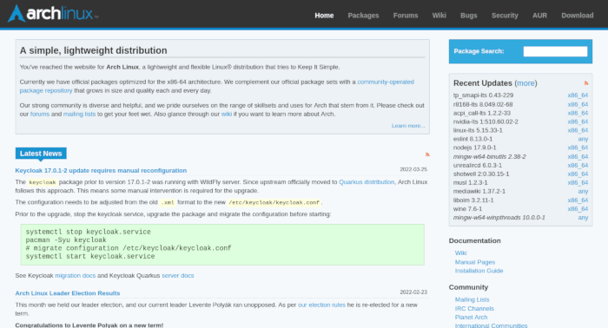Open the Security nav item
Image resolution: width=608 pixels, height=328 pixels.
pos(505,16)
